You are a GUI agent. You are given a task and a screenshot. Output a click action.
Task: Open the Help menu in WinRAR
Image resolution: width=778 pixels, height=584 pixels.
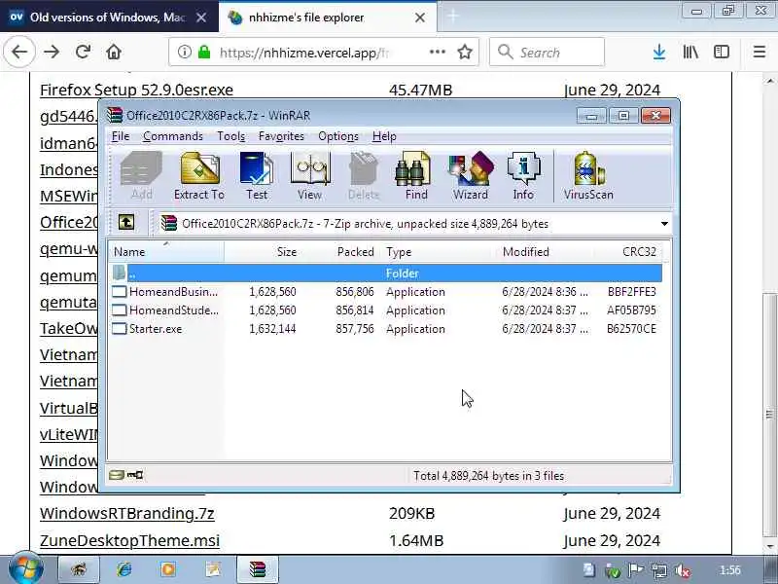pyautogui.click(x=384, y=136)
